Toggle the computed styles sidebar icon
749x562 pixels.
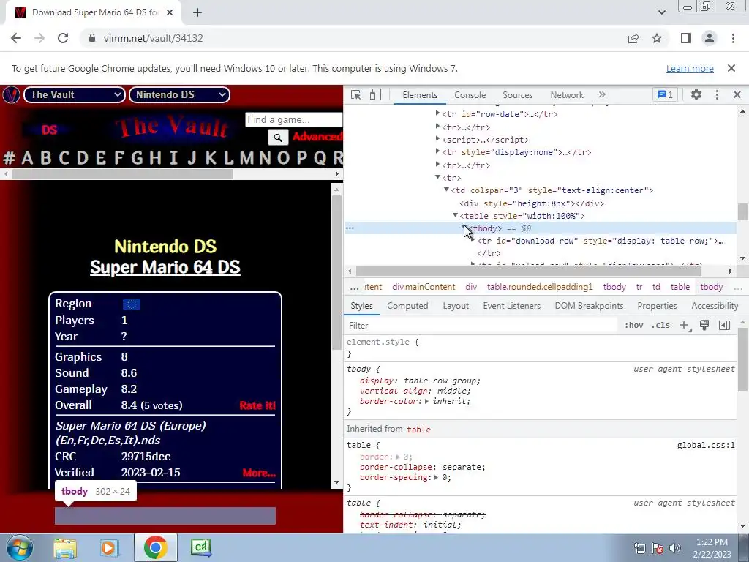click(x=724, y=326)
